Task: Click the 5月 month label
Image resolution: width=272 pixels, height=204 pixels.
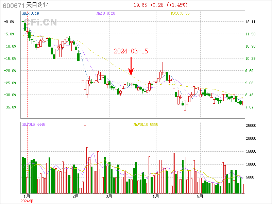Action: 200,197
